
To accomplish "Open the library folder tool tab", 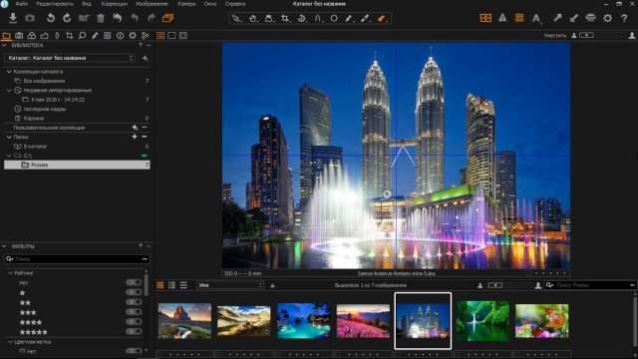I will [x=7, y=36].
